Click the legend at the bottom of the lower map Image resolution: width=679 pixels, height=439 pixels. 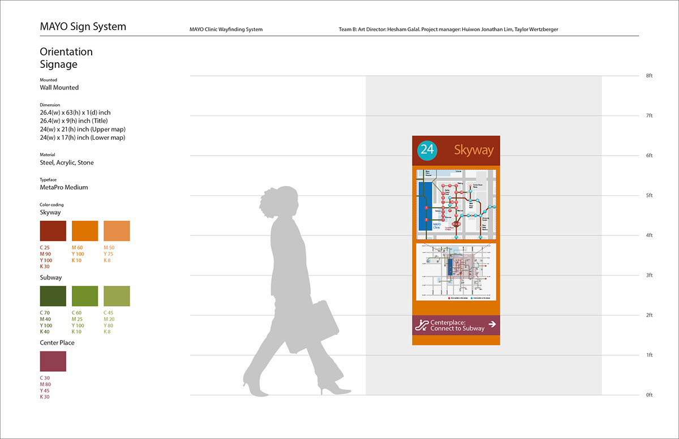pyautogui.click(x=469, y=298)
